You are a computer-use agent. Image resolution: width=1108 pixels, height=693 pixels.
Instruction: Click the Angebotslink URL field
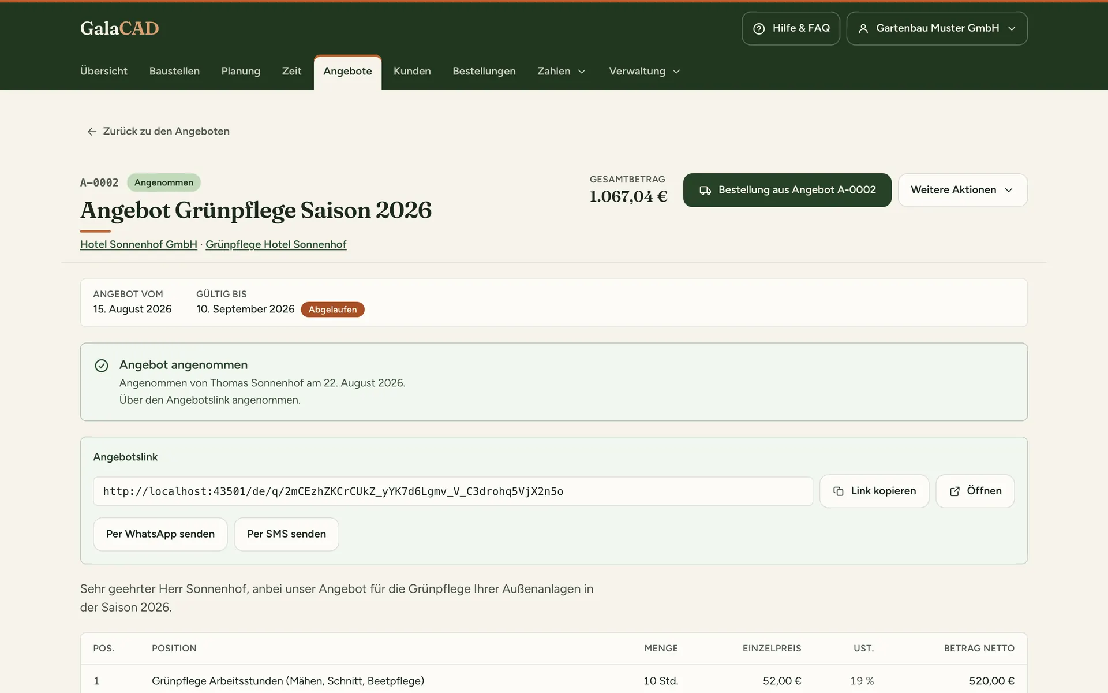coord(453,491)
